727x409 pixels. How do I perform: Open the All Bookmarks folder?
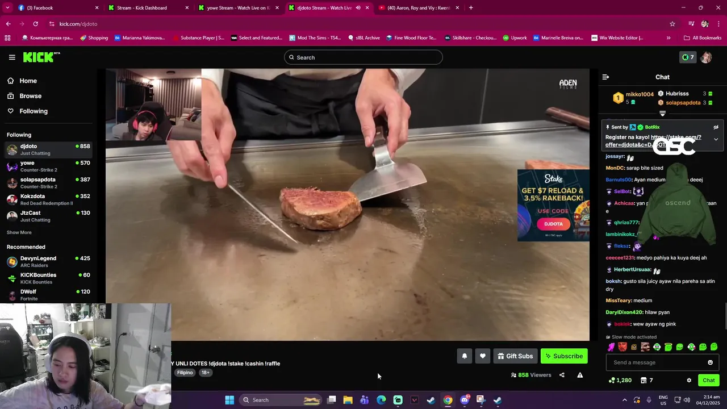coord(703,38)
